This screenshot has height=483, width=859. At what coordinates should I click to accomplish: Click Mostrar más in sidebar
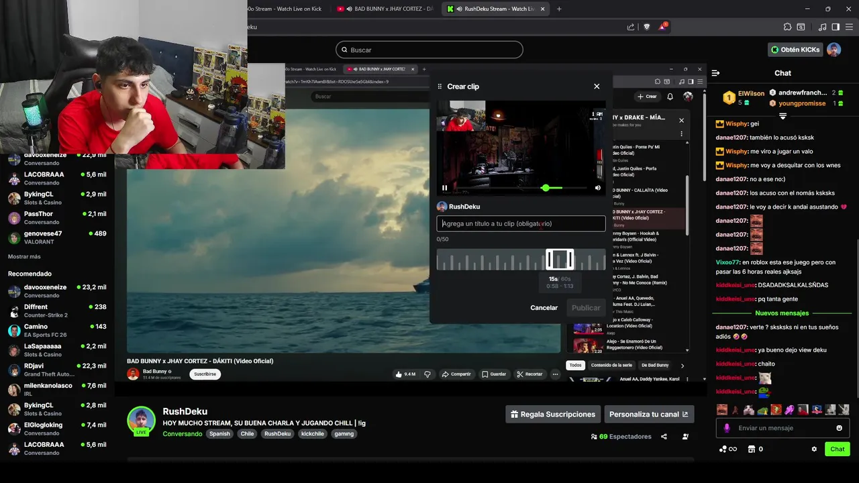click(24, 257)
